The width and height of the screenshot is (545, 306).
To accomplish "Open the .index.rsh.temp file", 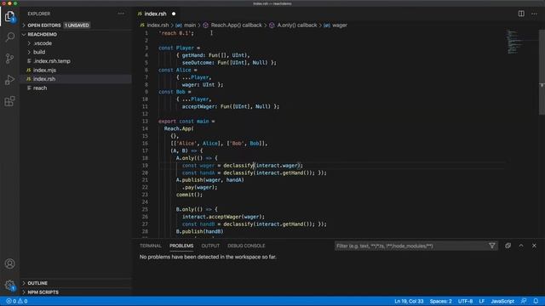I will coord(52,61).
